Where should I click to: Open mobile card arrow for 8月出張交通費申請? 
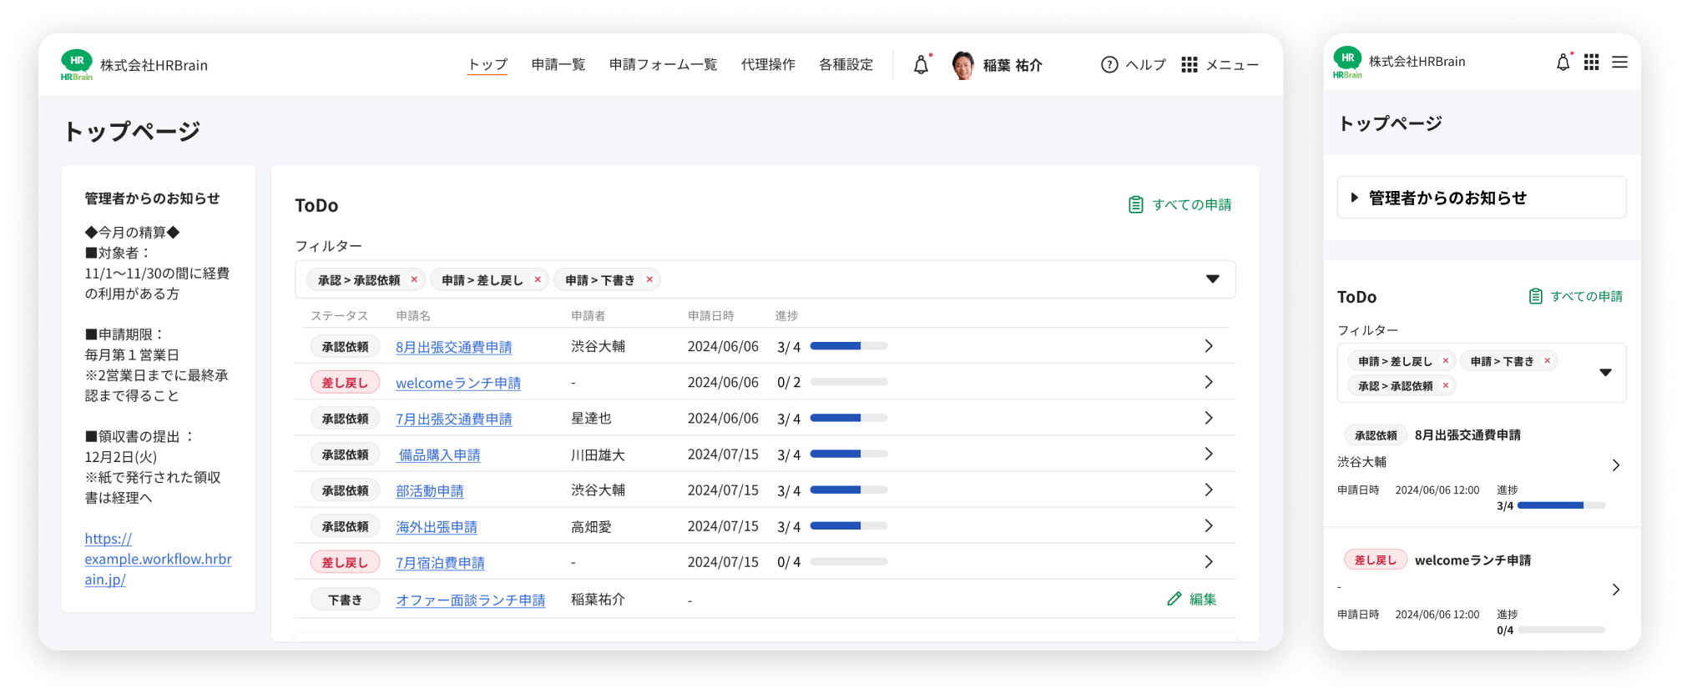click(1616, 465)
